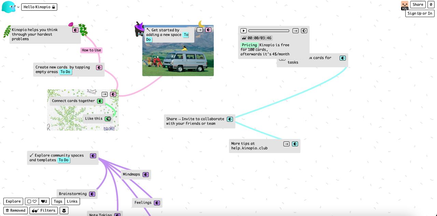Open link arrow on 'Get started' card
This screenshot has height=216, width=437.
pos(200,30)
